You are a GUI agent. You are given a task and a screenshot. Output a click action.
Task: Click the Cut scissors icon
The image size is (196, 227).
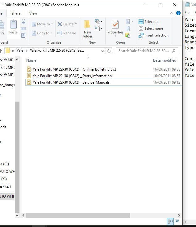pyautogui.click(x=23, y=22)
